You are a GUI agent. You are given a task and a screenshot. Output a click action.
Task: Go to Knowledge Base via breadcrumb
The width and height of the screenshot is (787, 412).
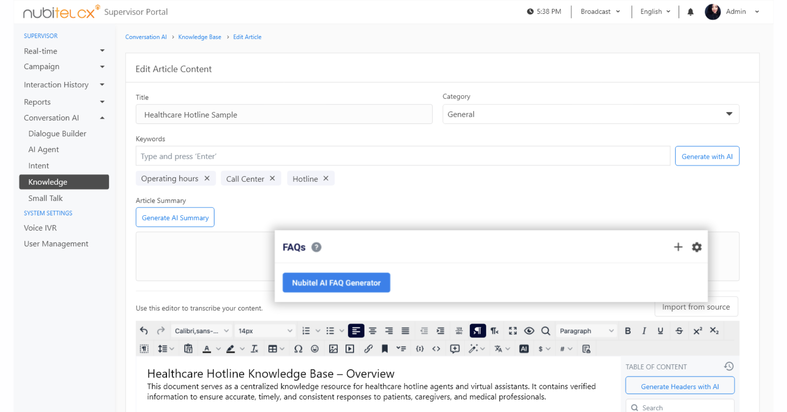(200, 36)
